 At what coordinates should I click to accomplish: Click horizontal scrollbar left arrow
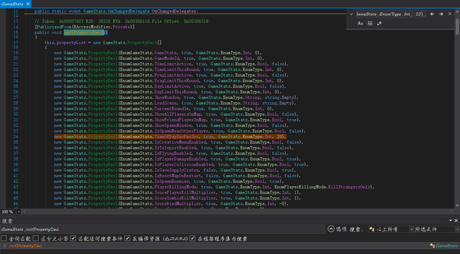point(24,212)
